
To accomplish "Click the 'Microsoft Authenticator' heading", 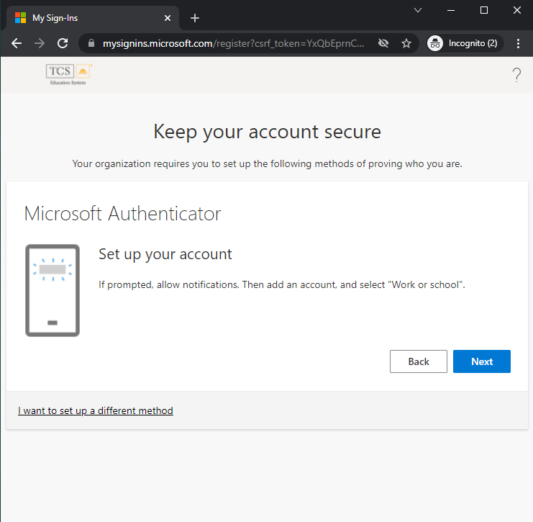I will [x=123, y=214].
